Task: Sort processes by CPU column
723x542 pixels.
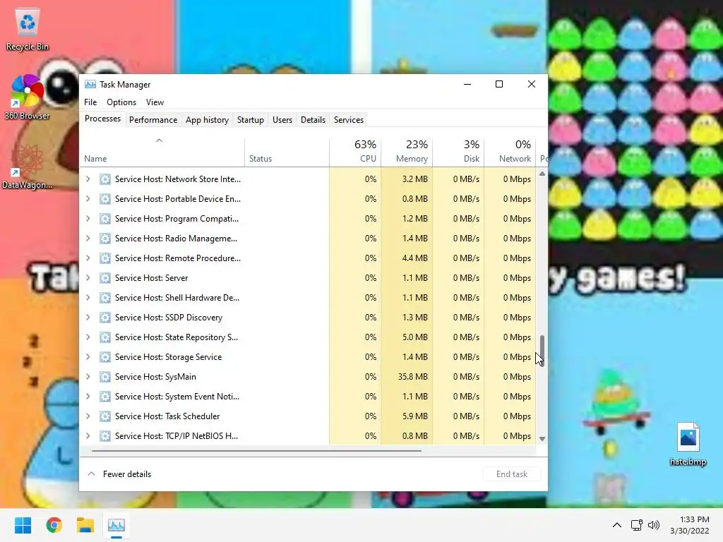Action: [356, 152]
